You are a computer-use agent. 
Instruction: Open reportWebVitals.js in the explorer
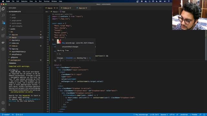point(18,52)
